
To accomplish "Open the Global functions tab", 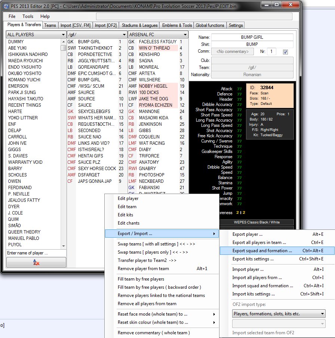I will 210,25.
